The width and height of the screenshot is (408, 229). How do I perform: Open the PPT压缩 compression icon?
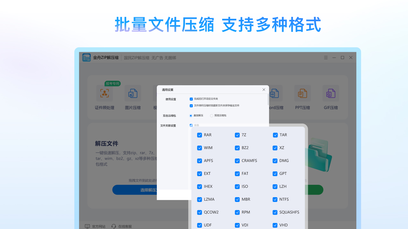click(302, 93)
